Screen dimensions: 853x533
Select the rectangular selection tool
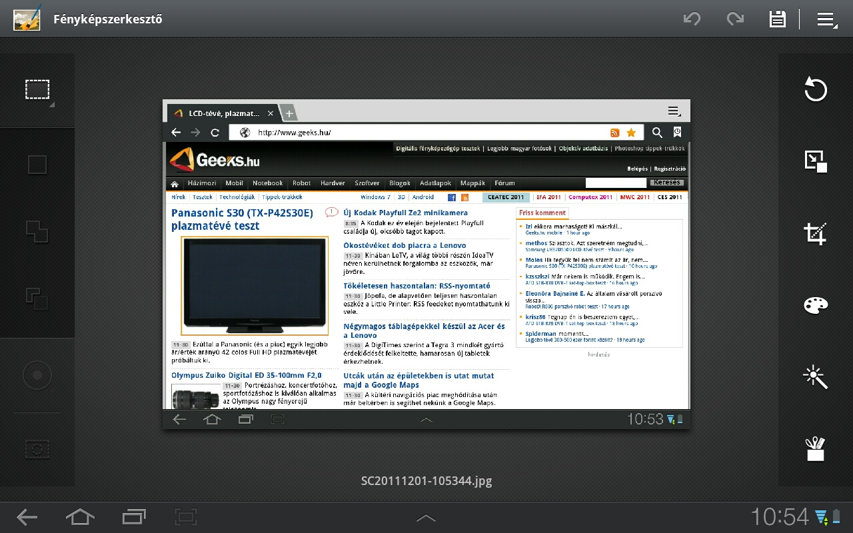[37, 89]
